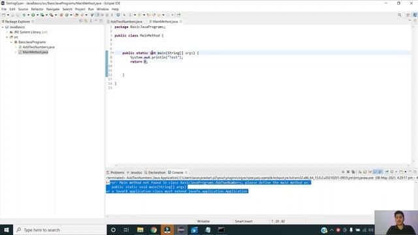Viewport: 418px width, 235px height.
Task: Open the Javadoc view tab
Action: (x=135, y=172)
